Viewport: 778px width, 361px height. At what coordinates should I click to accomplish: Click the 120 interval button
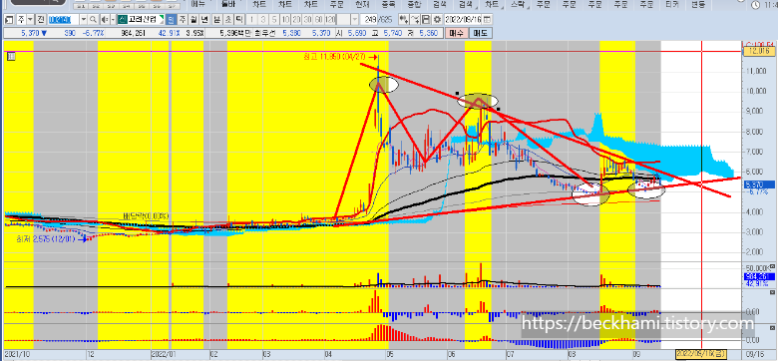[330, 20]
